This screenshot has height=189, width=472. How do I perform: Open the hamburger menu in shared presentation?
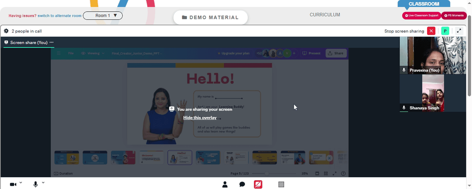[59, 53]
